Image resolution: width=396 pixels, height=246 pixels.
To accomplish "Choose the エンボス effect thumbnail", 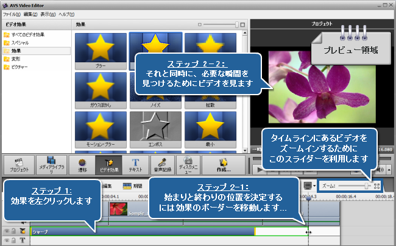I will coord(155,129).
